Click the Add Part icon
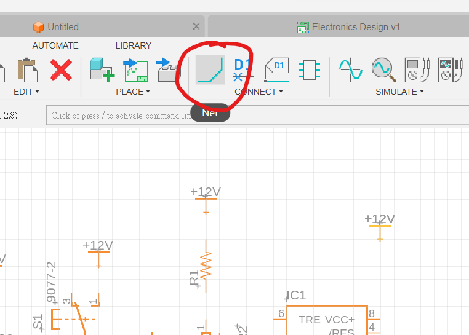Viewport: 469px width, 335px height. [x=102, y=69]
